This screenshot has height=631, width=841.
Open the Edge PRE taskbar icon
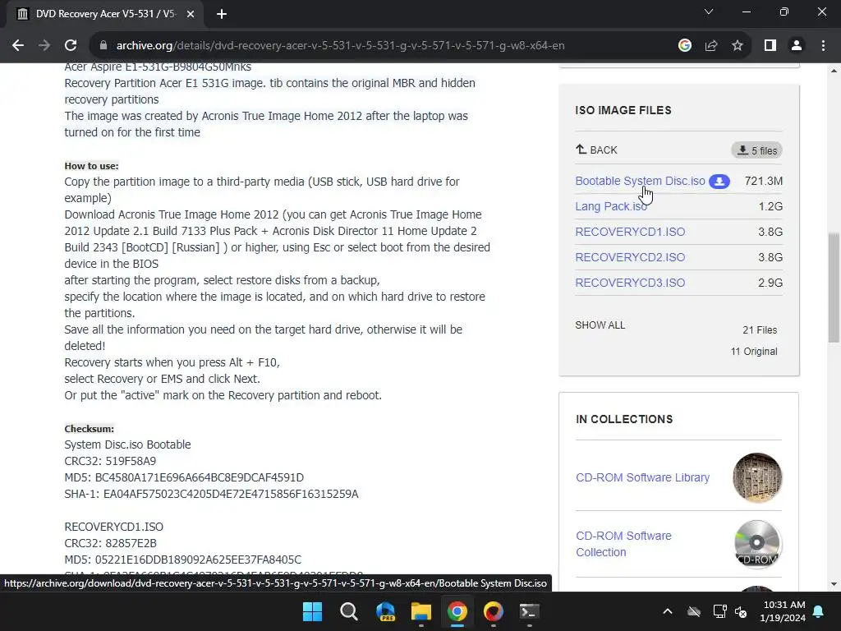(x=385, y=611)
